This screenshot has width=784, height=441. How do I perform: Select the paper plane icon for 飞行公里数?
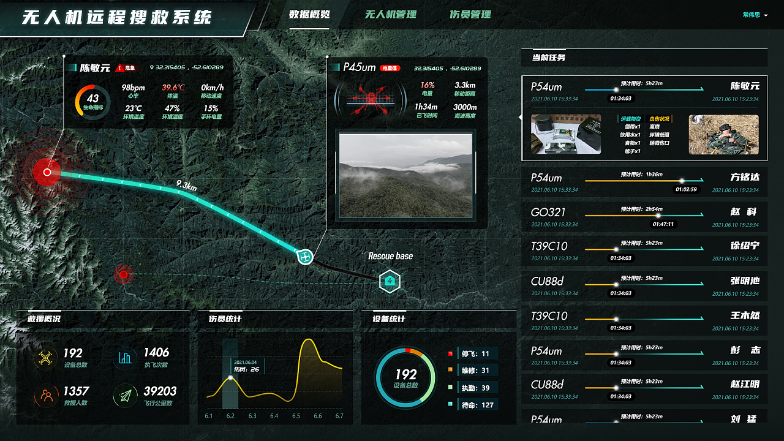[x=125, y=395]
